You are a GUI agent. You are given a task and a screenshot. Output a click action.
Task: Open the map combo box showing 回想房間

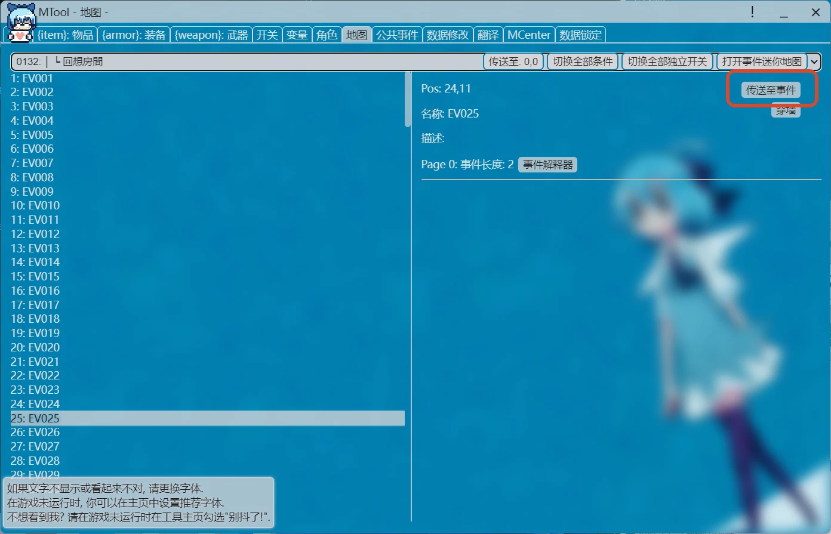point(416,61)
